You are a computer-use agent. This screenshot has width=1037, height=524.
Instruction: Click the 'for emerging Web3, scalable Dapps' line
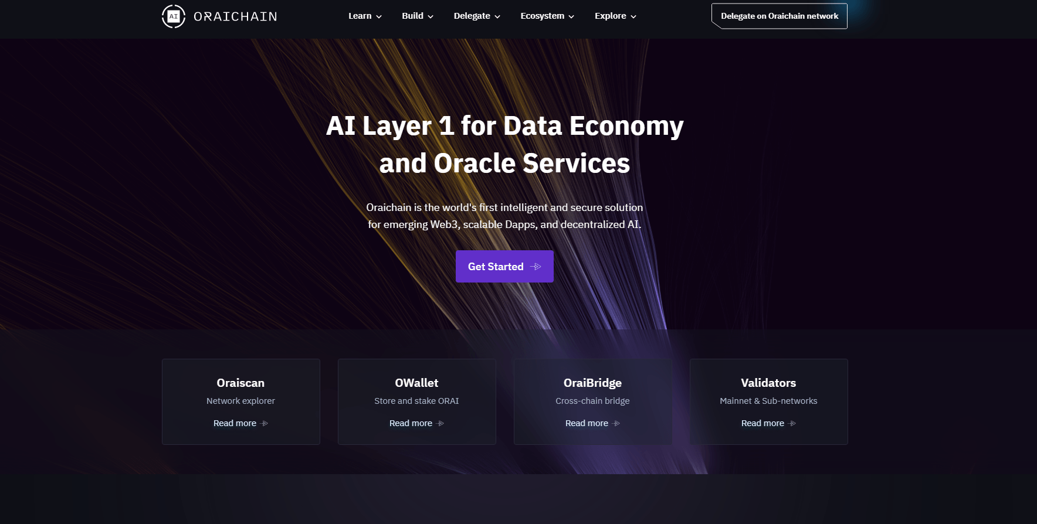tap(504, 224)
